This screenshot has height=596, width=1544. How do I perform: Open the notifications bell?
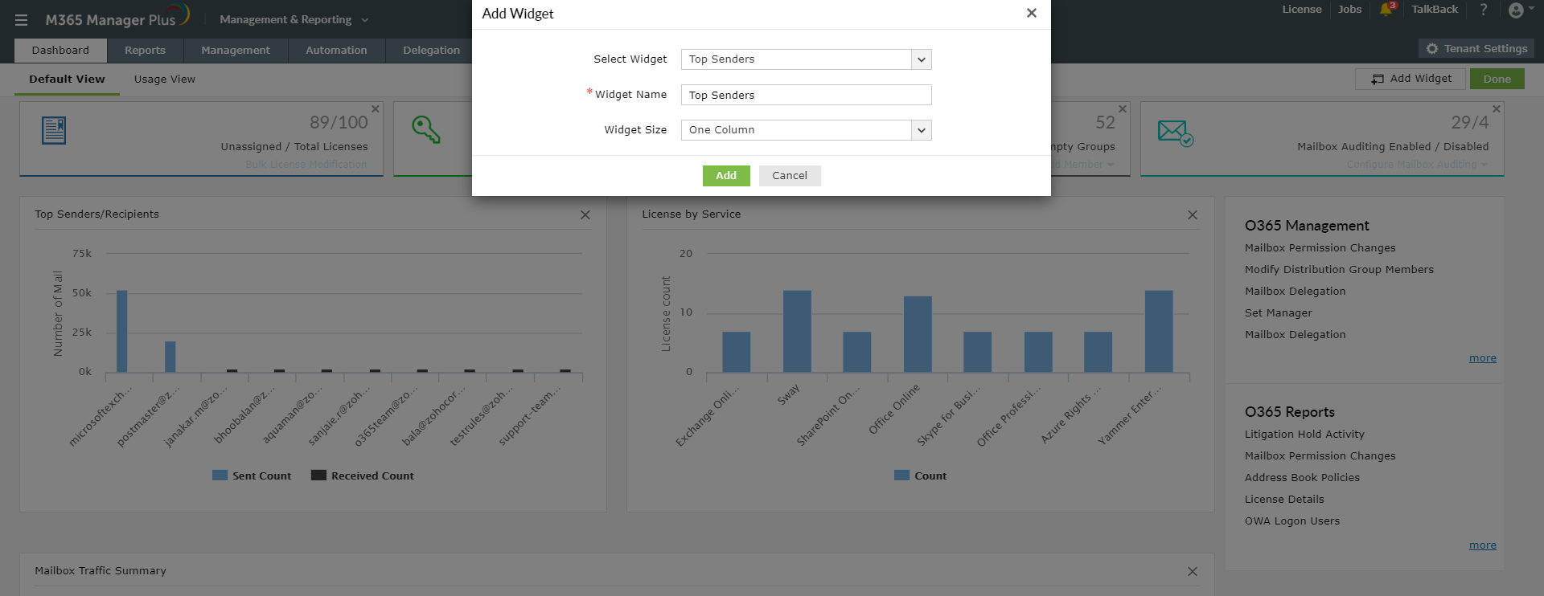coord(1386,10)
